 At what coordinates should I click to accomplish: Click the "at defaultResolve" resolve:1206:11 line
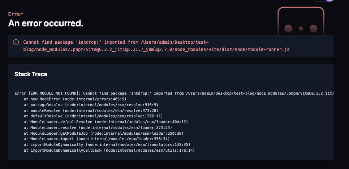93,116
